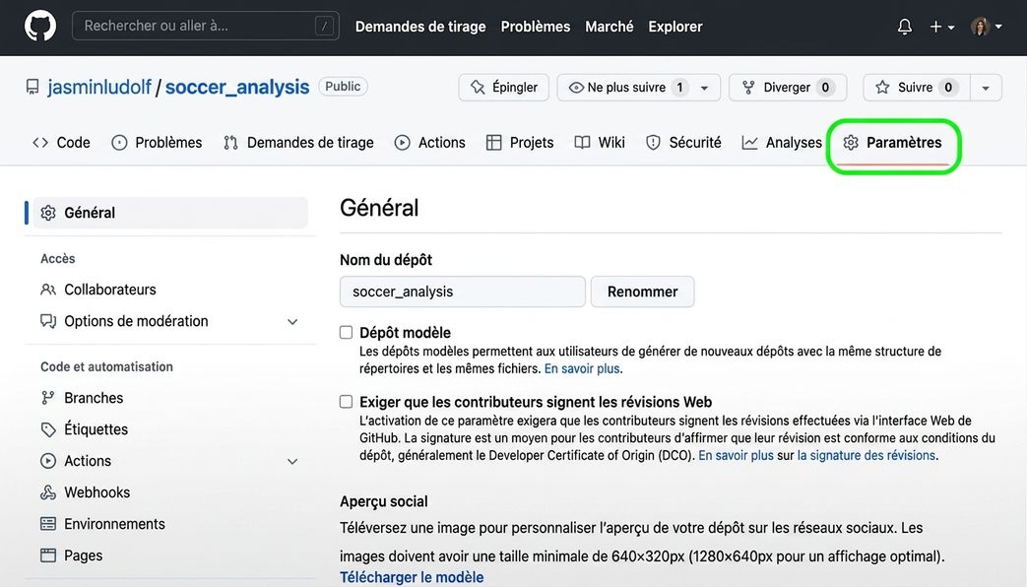Expand the sidebar Actions chevron
1027x587 pixels.
(x=292, y=461)
